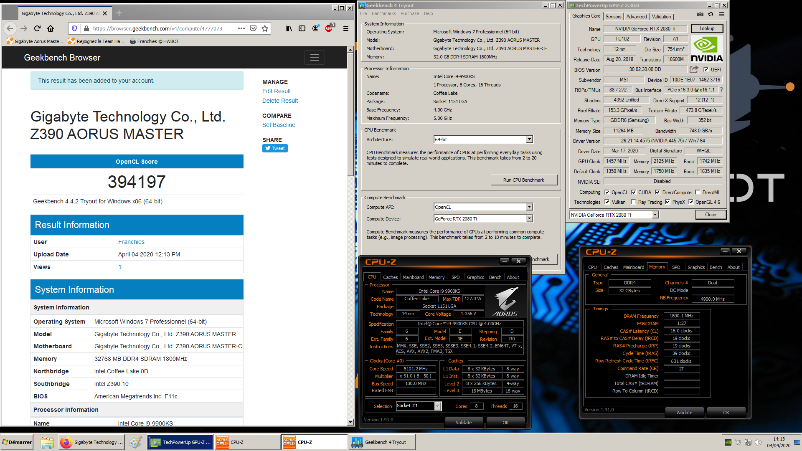Click Bus Interface question mark icon
The height and width of the screenshot is (451, 802).
tap(721, 90)
